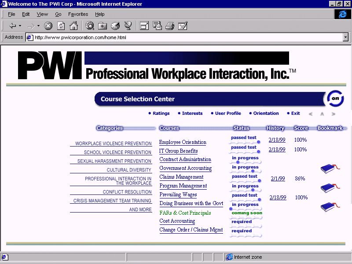
Task: Click the Stop button in the toolbar
Action: pyautogui.click(x=48, y=26)
